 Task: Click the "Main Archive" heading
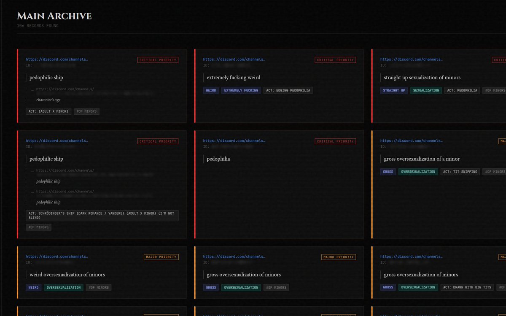tap(54, 16)
